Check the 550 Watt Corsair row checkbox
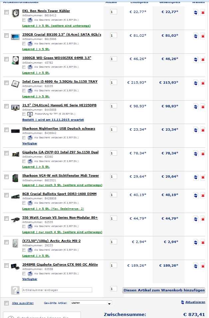Viewport: 209px width, 318px height. pyautogui.click(x=6, y=219)
